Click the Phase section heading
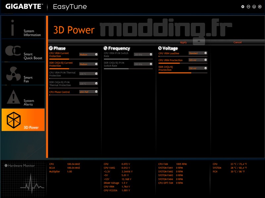This screenshot has width=265, height=198. point(57,48)
